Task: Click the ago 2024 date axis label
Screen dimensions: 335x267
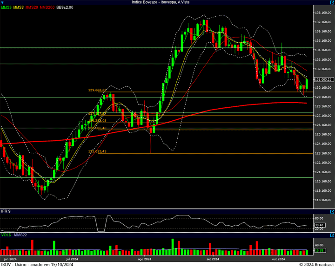Action: click(145, 259)
